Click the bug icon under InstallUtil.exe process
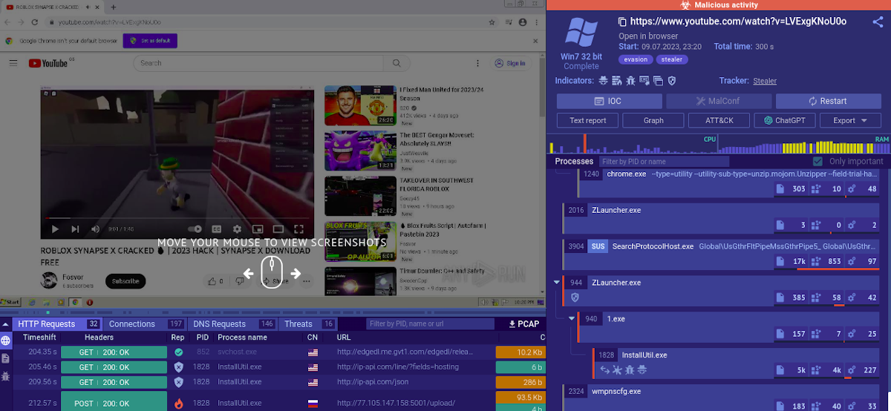This screenshot has height=411, width=891. [x=631, y=369]
